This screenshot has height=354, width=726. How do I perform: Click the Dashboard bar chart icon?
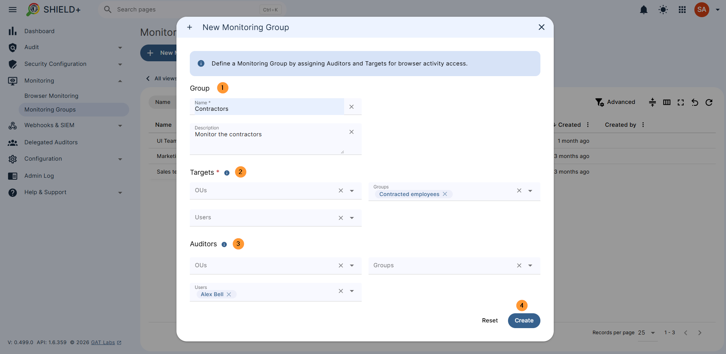13,31
